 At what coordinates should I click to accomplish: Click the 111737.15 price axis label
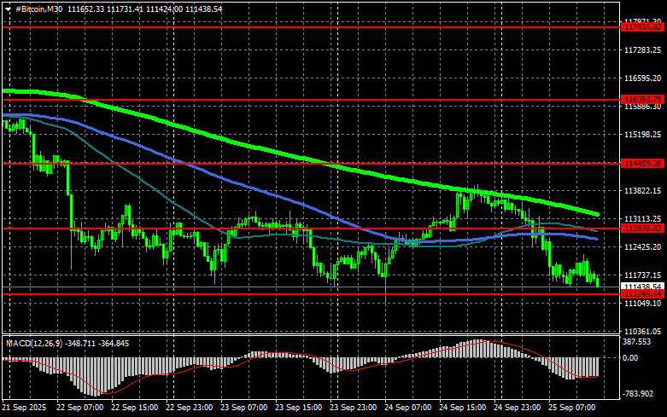(x=642, y=275)
